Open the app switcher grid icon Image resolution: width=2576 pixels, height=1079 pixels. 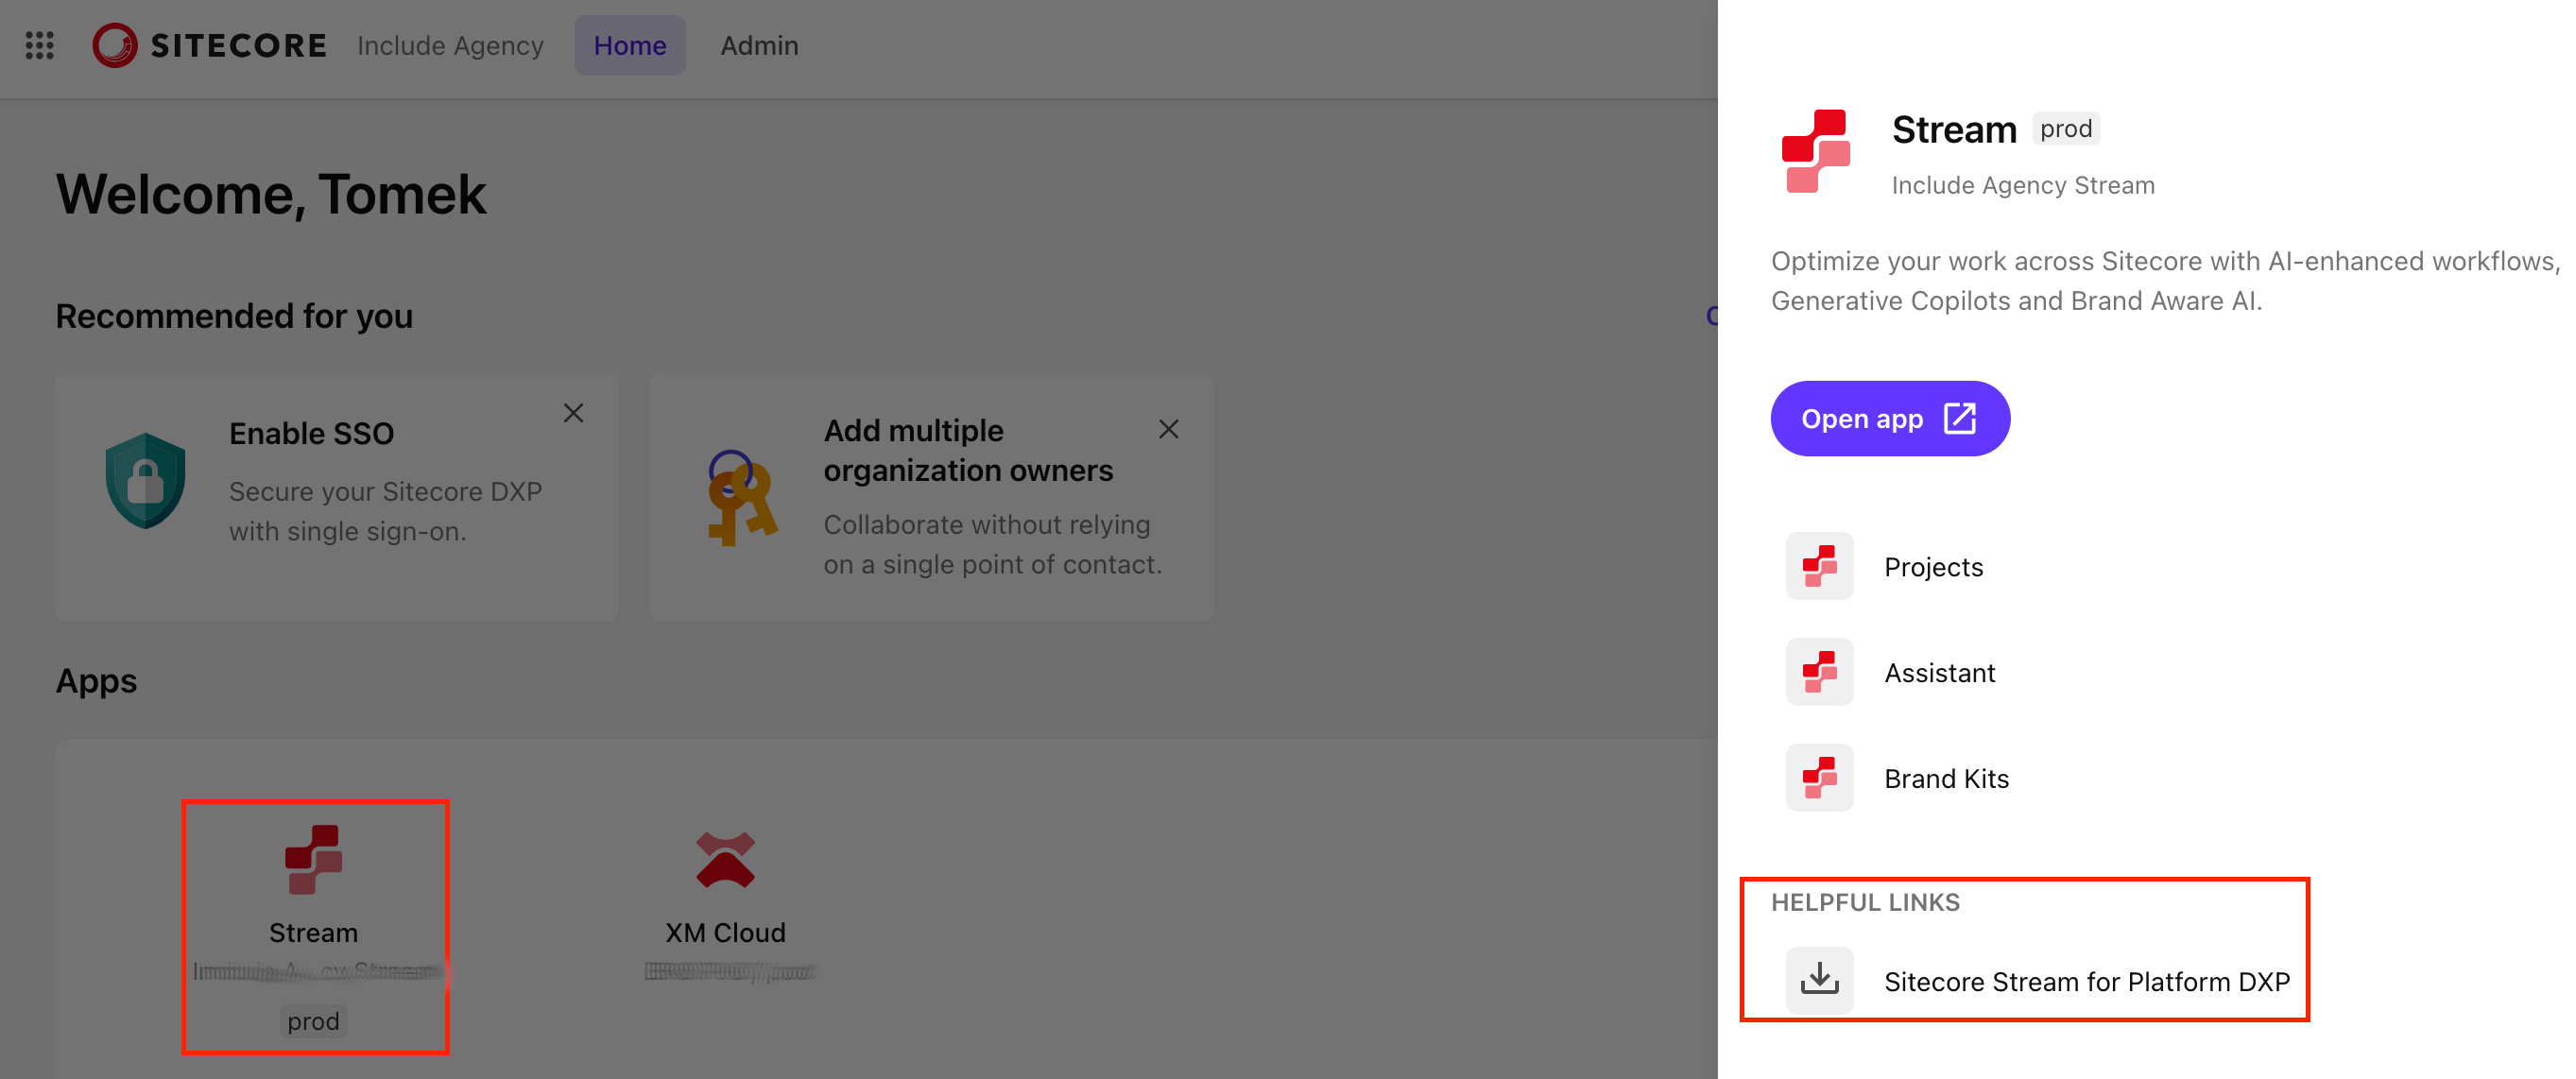click(x=39, y=45)
